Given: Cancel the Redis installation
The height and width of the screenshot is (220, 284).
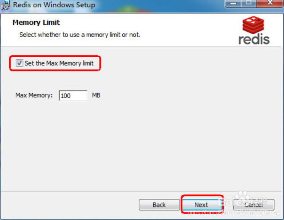Looking at the screenshot, I should coord(254,205).
